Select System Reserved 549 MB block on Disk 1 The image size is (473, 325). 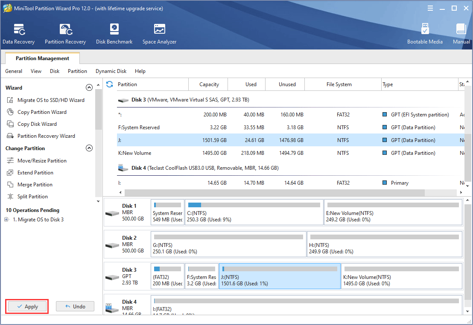(x=167, y=212)
